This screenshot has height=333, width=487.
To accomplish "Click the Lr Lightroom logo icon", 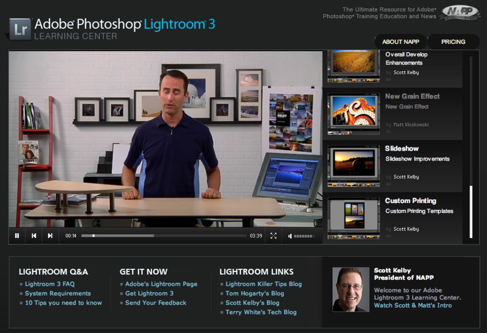I will [20, 29].
